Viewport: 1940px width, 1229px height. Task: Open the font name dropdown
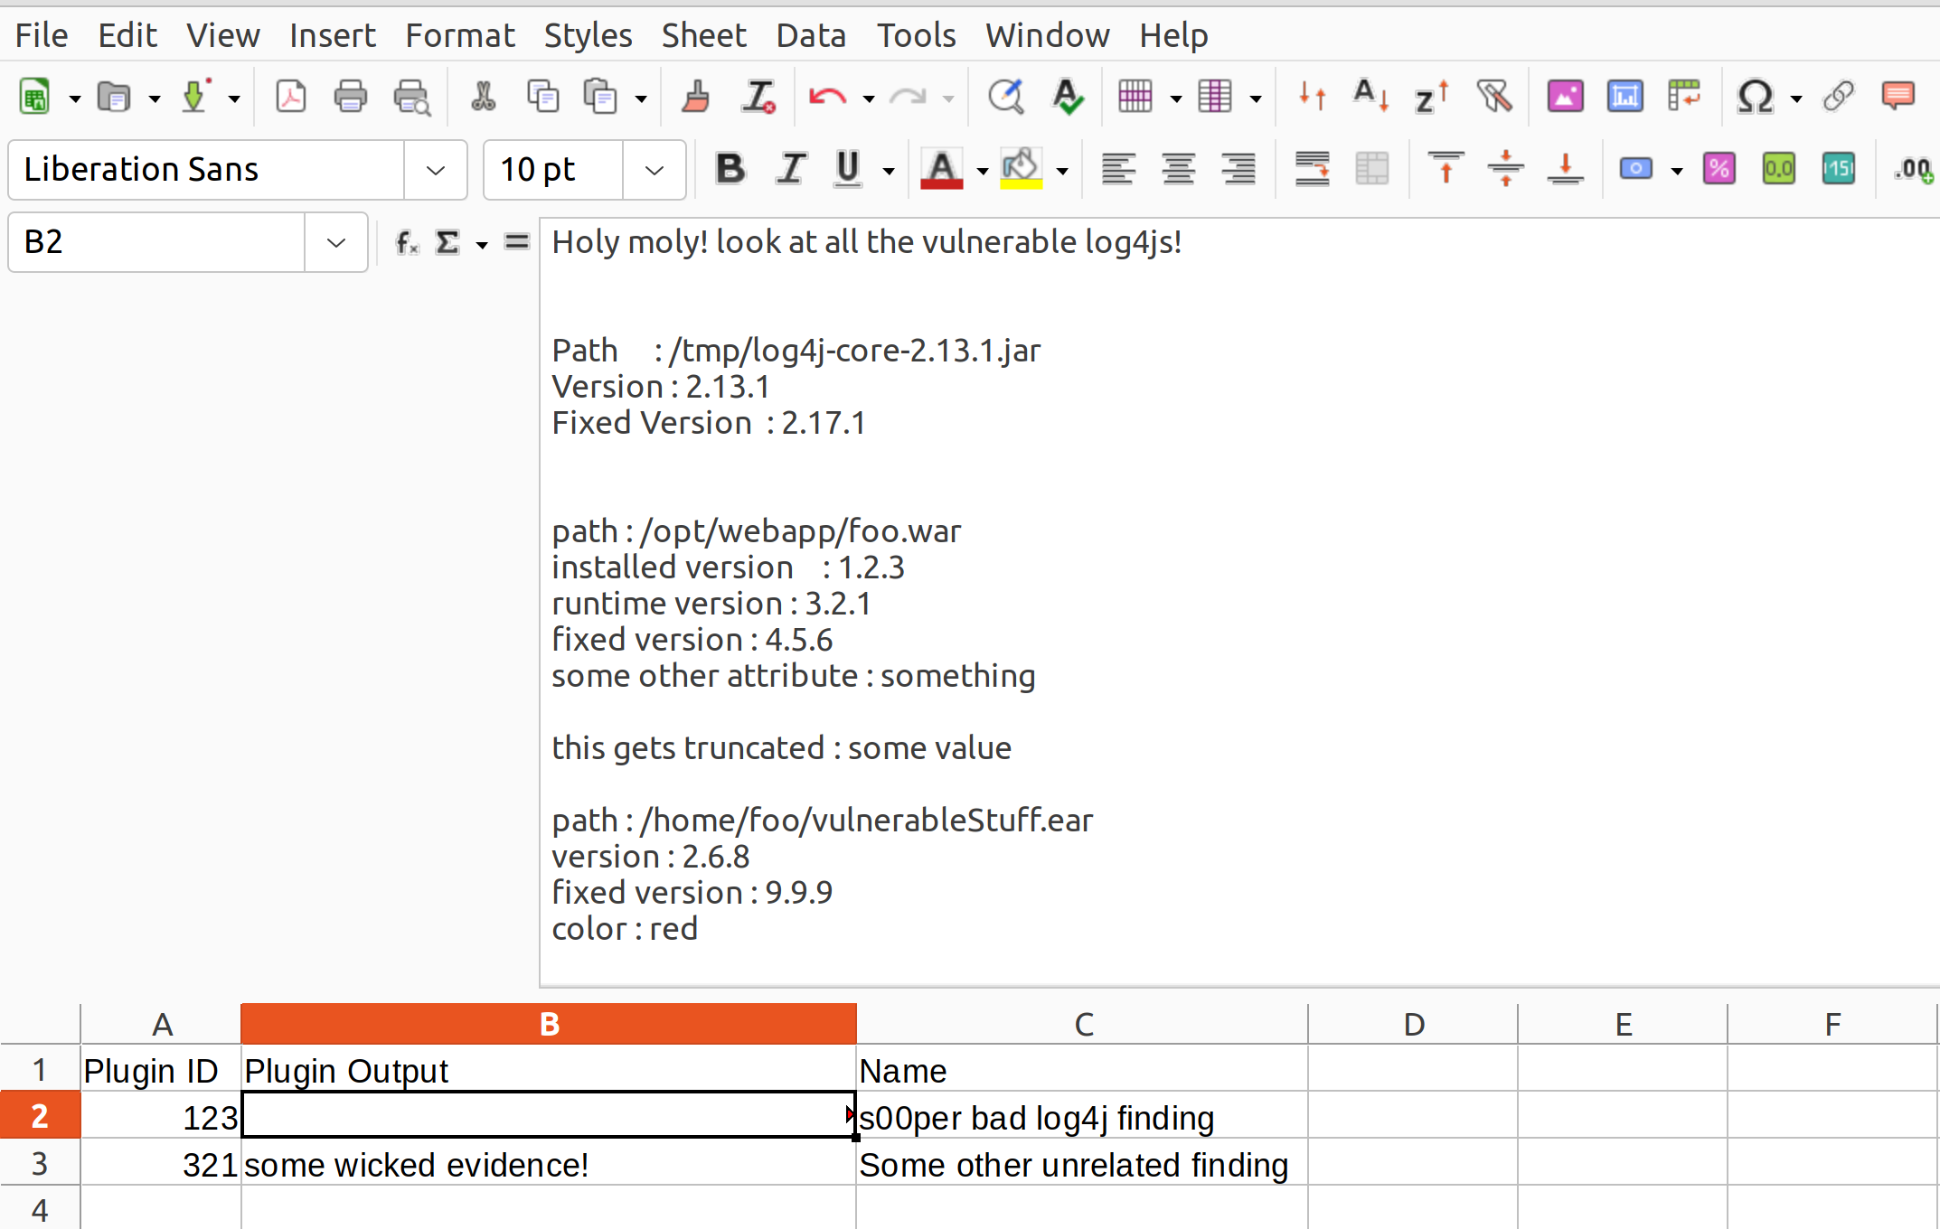(x=435, y=170)
